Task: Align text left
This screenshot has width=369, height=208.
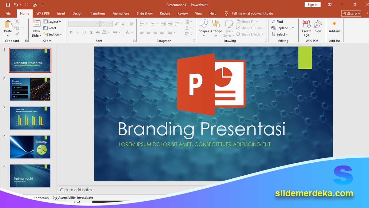Action: pos(142,32)
